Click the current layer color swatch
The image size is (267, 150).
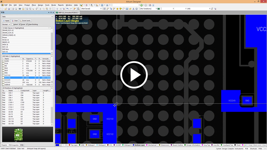58,145
